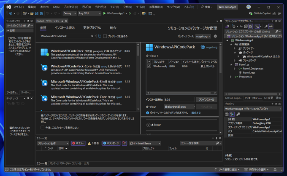Click Solution Explorer show all files icon
This screenshot has height=176, width=287.
(x=250, y=27)
